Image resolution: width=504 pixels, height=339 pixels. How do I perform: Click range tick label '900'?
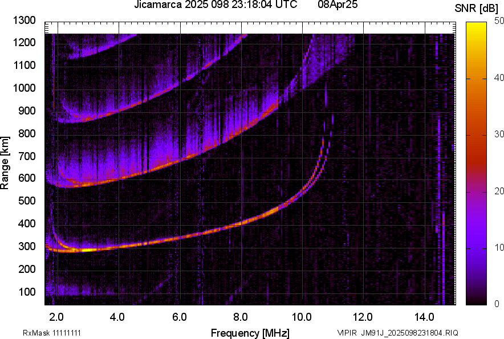click(x=27, y=111)
